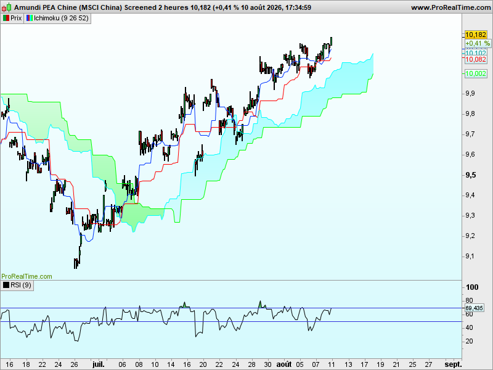
Task: Click the 9,2 price axis label
Action: (x=470, y=236)
